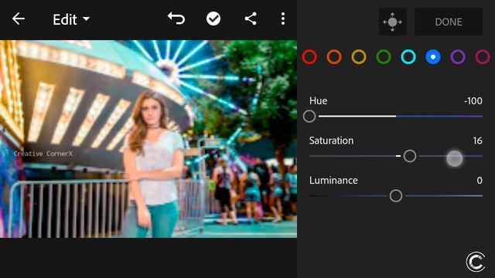
Task: Click the Saturation slider handle
Action: [410, 156]
